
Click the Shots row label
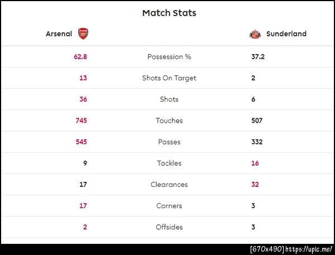pos(169,99)
